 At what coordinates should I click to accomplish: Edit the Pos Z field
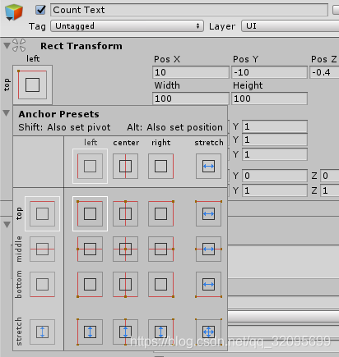click(324, 72)
